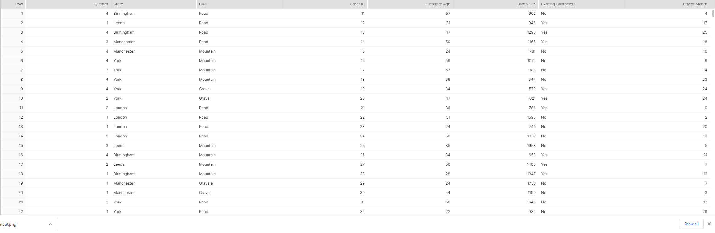The width and height of the screenshot is (715, 233).
Task: Click the Show all downloads button
Action: click(x=691, y=224)
